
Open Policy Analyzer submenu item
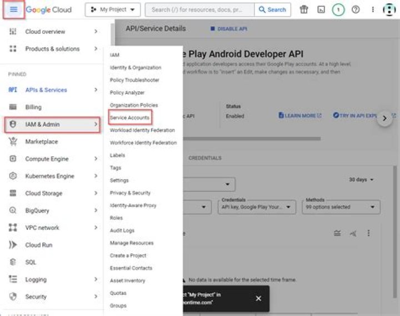[127, 92]
